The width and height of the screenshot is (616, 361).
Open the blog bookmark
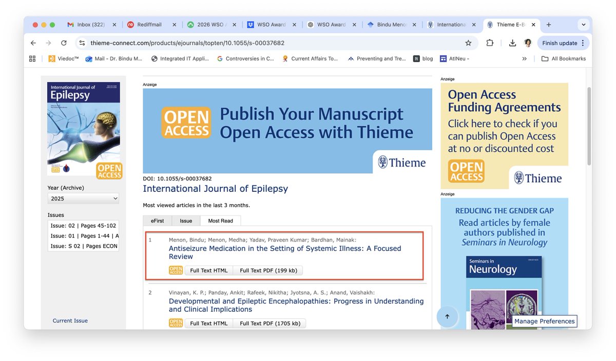[423, 58]
